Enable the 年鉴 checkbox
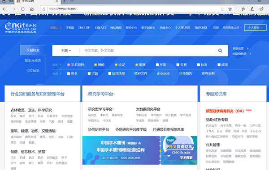Image resolution: width=269 pixels, height=170 pixels. [157, 65]
